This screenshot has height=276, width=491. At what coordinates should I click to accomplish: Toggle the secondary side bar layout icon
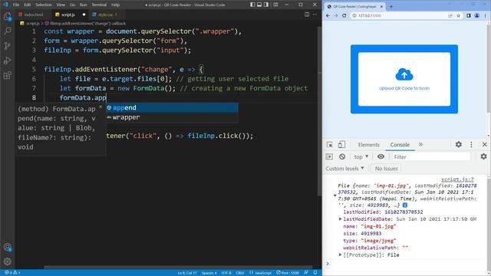(x=266, y=5)
